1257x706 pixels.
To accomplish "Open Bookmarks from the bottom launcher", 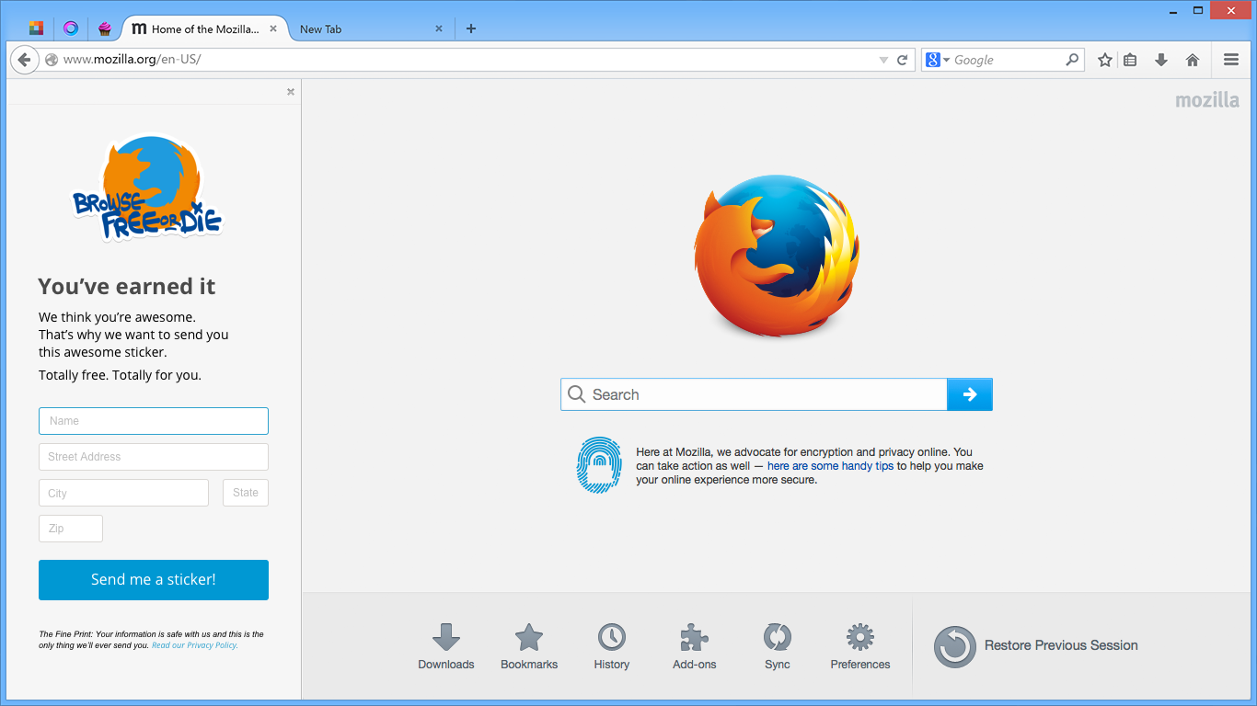I will coord(529,646).
